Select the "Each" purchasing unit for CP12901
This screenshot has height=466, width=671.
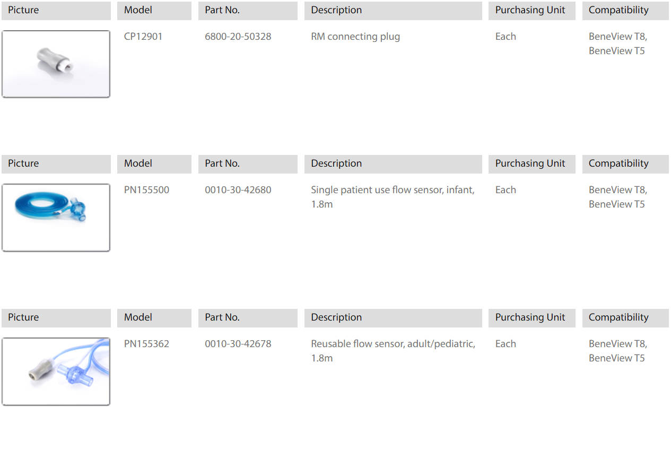(506, 37)
